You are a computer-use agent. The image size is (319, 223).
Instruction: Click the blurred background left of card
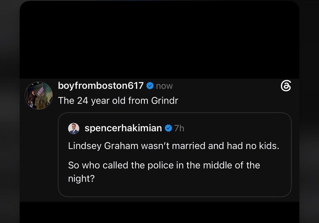click(10, 112)
